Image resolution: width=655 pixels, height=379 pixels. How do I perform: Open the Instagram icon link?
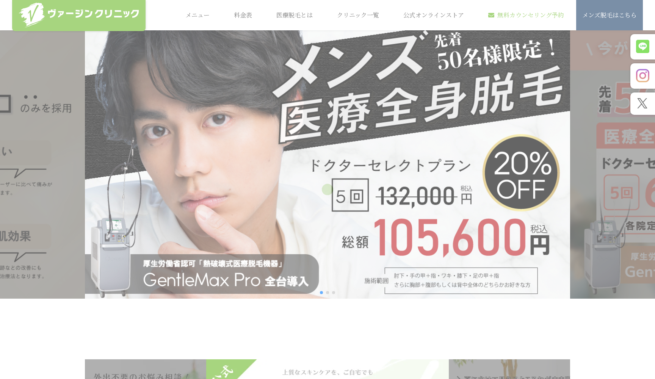[642, 76]
